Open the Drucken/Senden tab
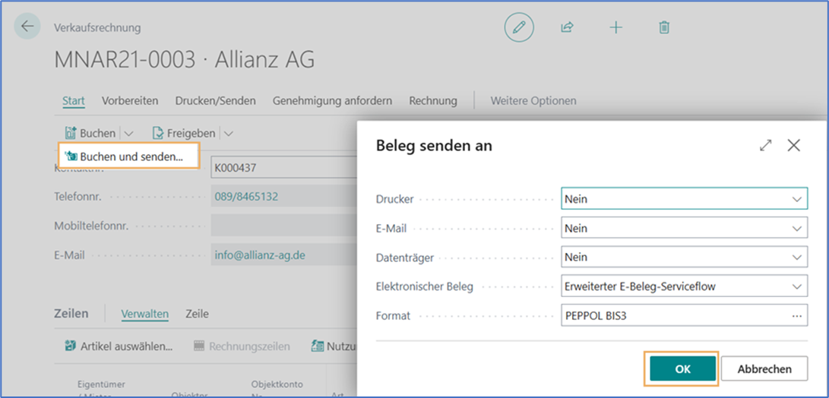Screen dimensions: 829x398 216,100
